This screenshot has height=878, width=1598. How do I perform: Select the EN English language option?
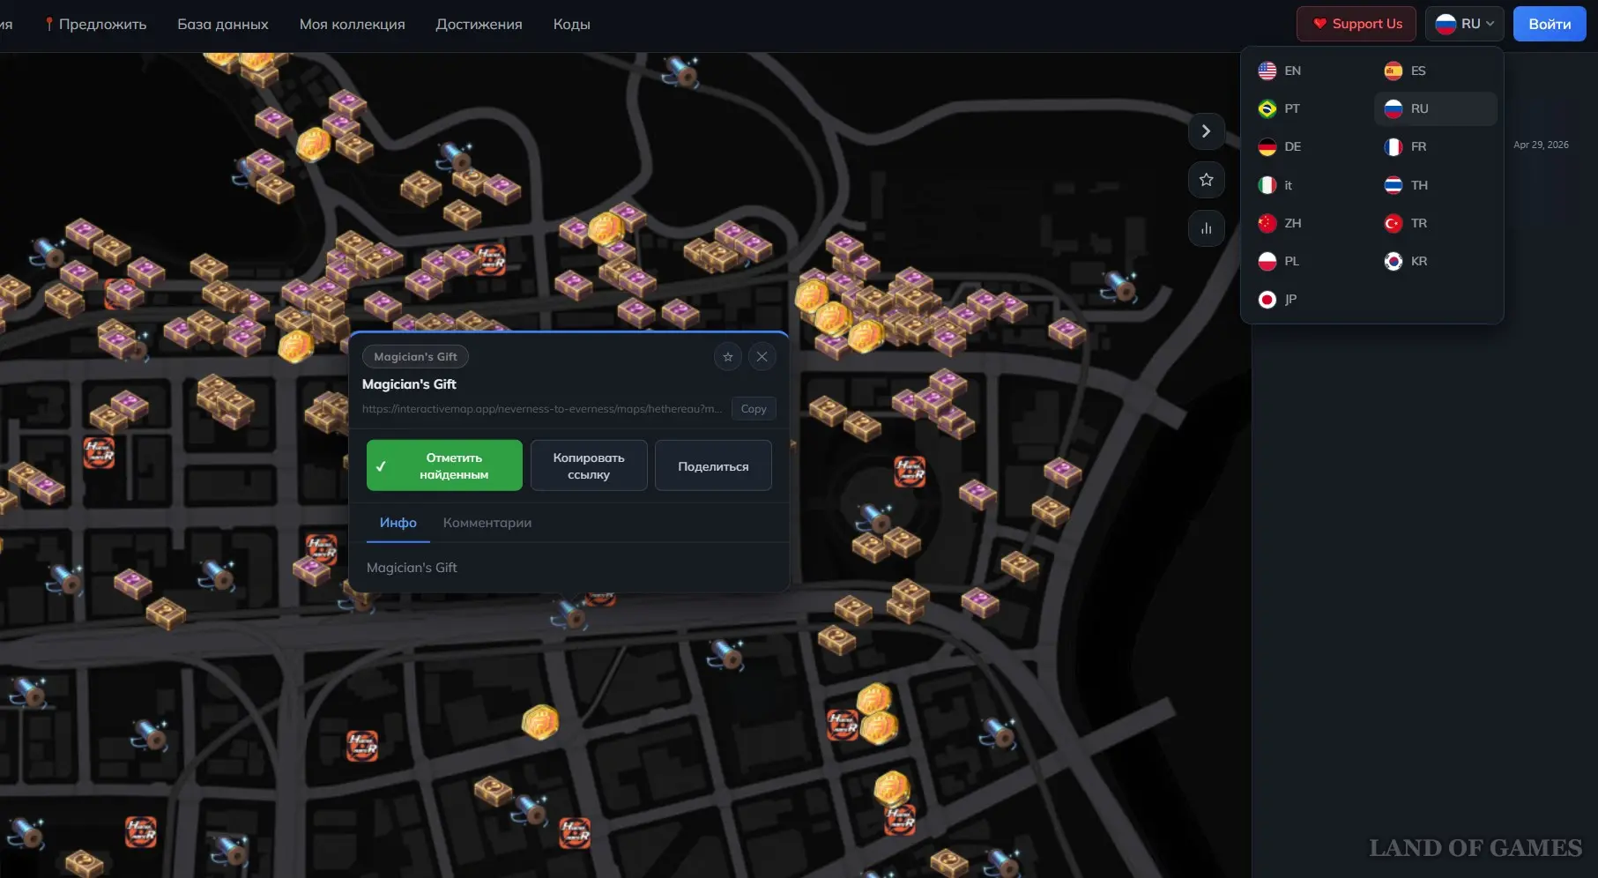point(1281,71)
